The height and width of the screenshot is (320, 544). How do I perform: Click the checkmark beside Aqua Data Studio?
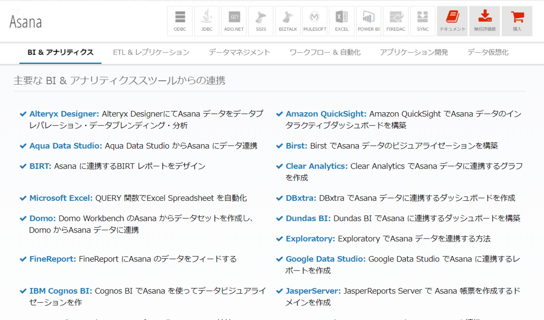[x=23, y=146]
